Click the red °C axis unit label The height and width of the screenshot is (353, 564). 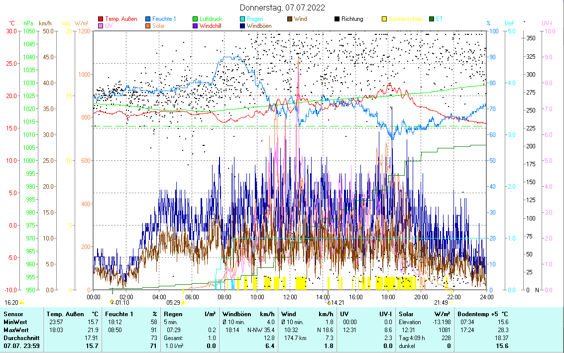[12, 23]
